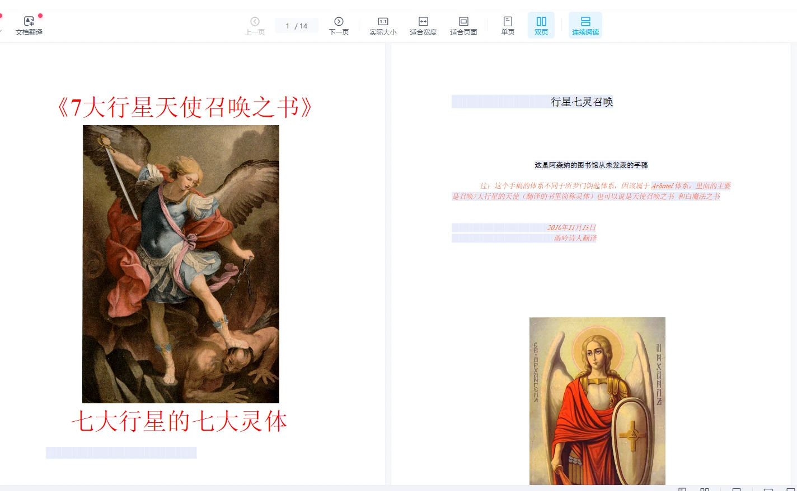Set zoom to 实际大小 actual size
797x491 pixels.
(x=383, y=26)
